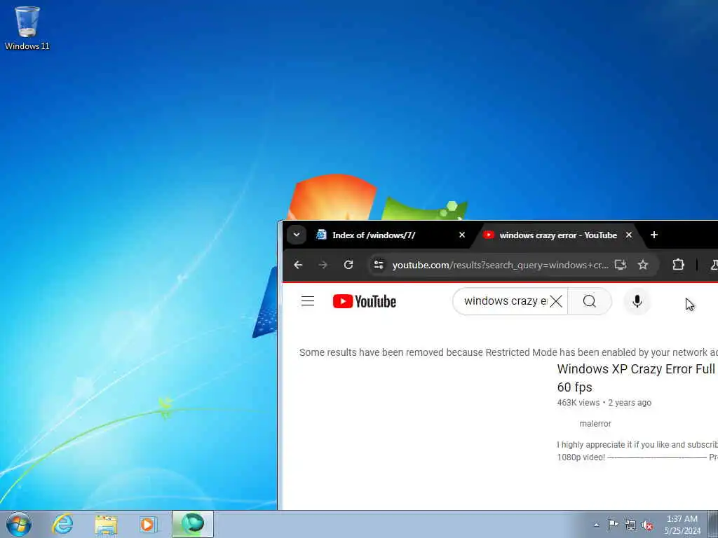Open browser Extensions puzzle icon
The image size is (718, 538).
coord(678,264)
